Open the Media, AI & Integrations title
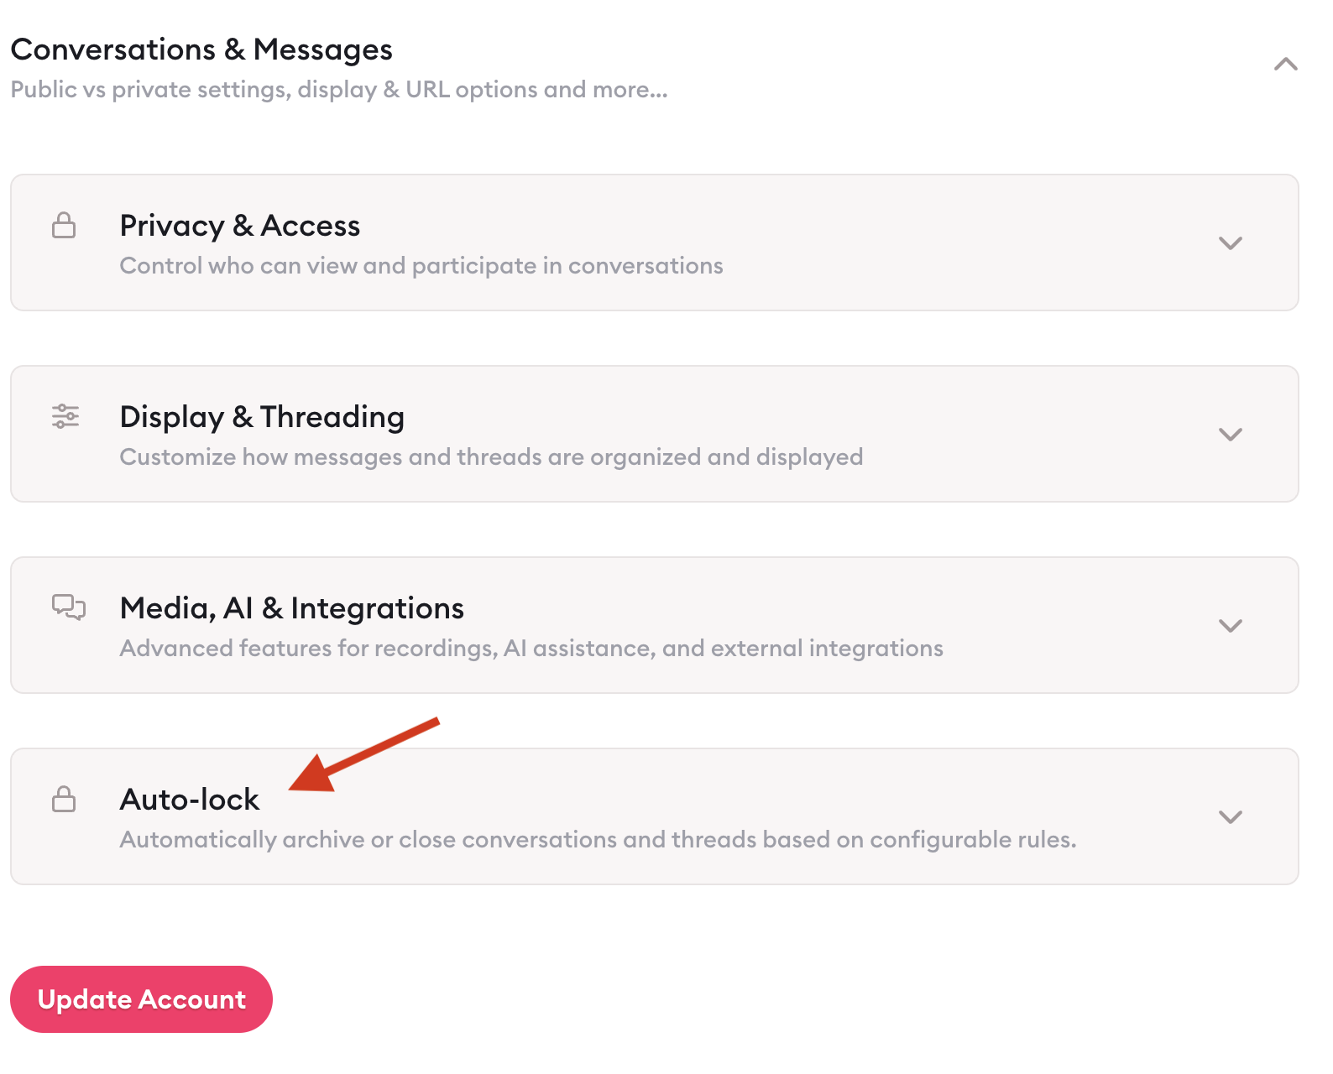The image size is (1333, 1074). (x=292, y=608)
